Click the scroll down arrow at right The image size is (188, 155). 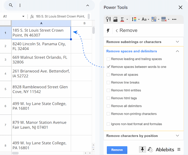(x=93, y=149)
